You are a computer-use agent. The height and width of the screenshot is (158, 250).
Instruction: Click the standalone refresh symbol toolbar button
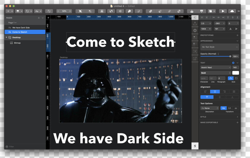(49, 11)
